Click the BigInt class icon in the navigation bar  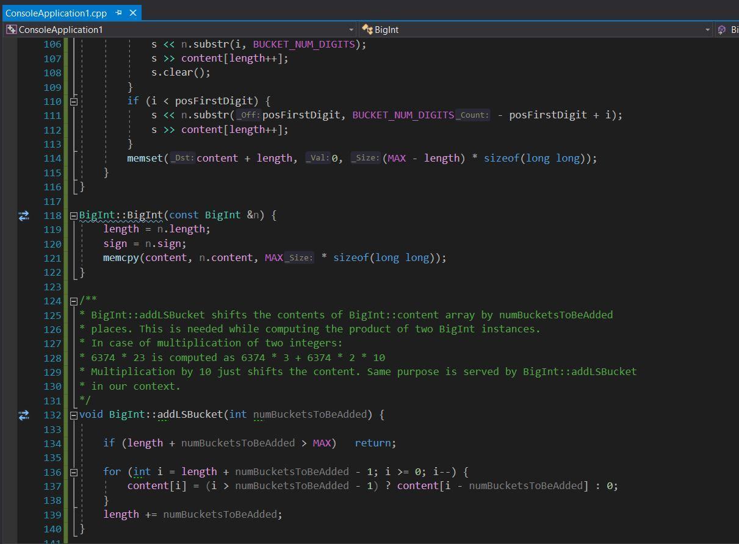[367, 29]
